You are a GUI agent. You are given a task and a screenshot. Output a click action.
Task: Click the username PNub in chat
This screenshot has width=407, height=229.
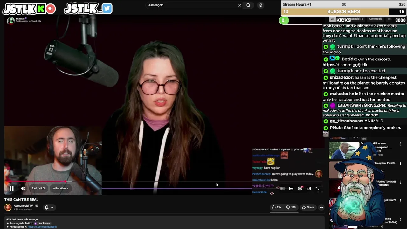(x=336, y=128)
